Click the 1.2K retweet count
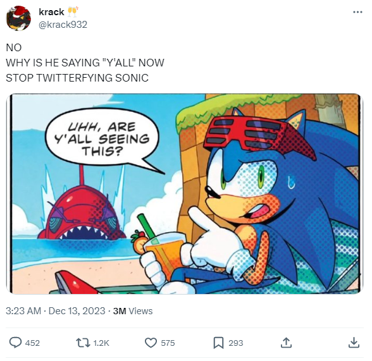The width and height of the screenshot is (372, 361). [x=101, y=343]
